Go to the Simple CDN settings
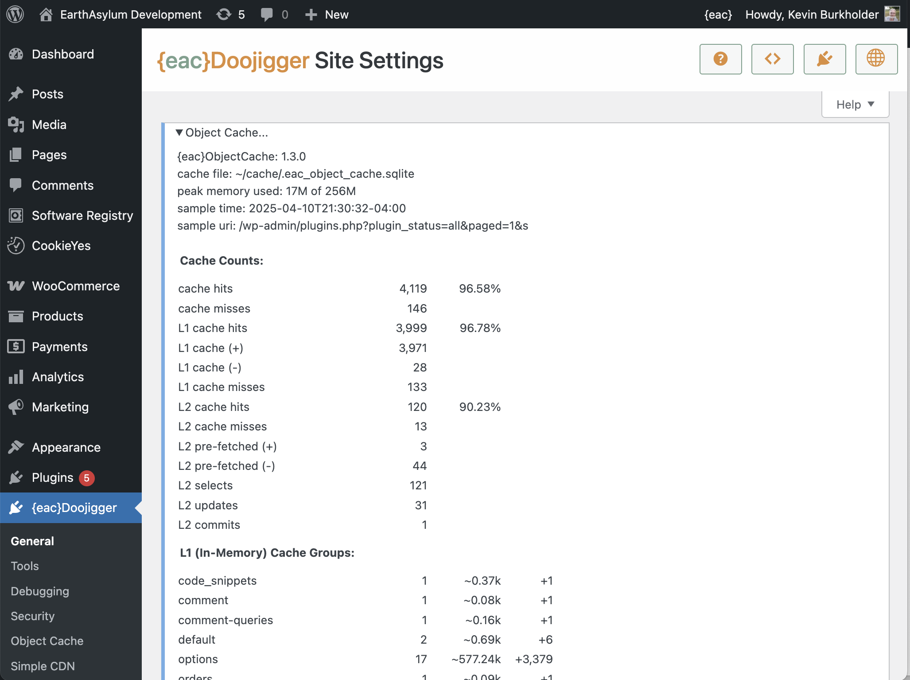 click(x=43, y=666)
